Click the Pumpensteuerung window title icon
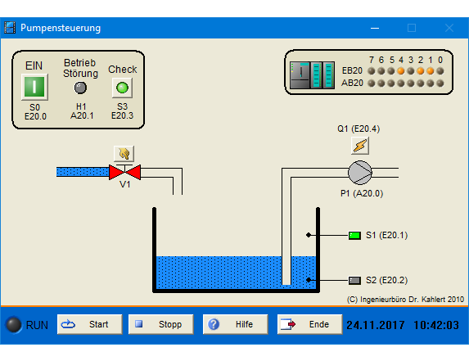The width and height of the screenshot is (469, 361). click(x=10, y=28)
